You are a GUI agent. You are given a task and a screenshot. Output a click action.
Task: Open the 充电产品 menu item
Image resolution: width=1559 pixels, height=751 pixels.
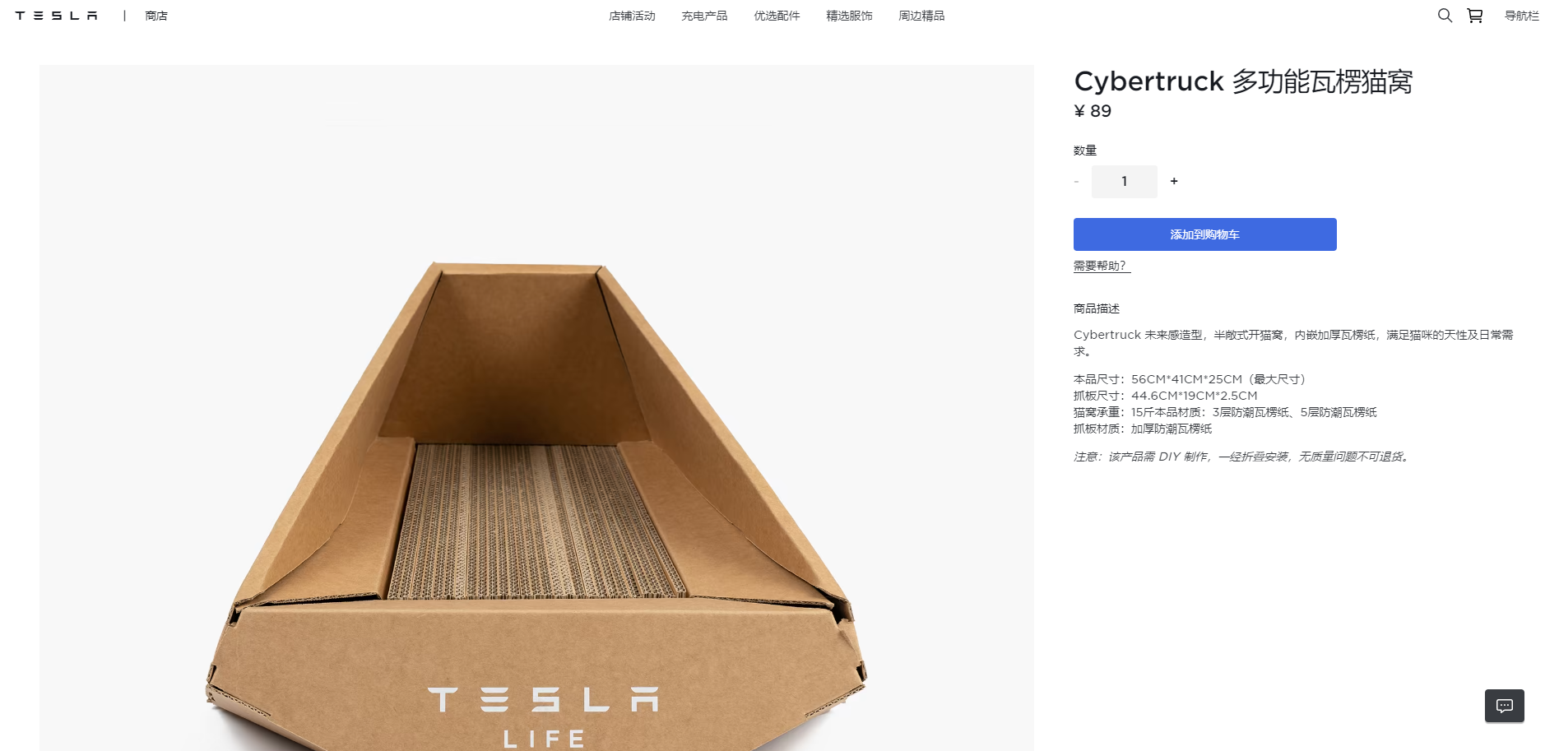[704, 16]
